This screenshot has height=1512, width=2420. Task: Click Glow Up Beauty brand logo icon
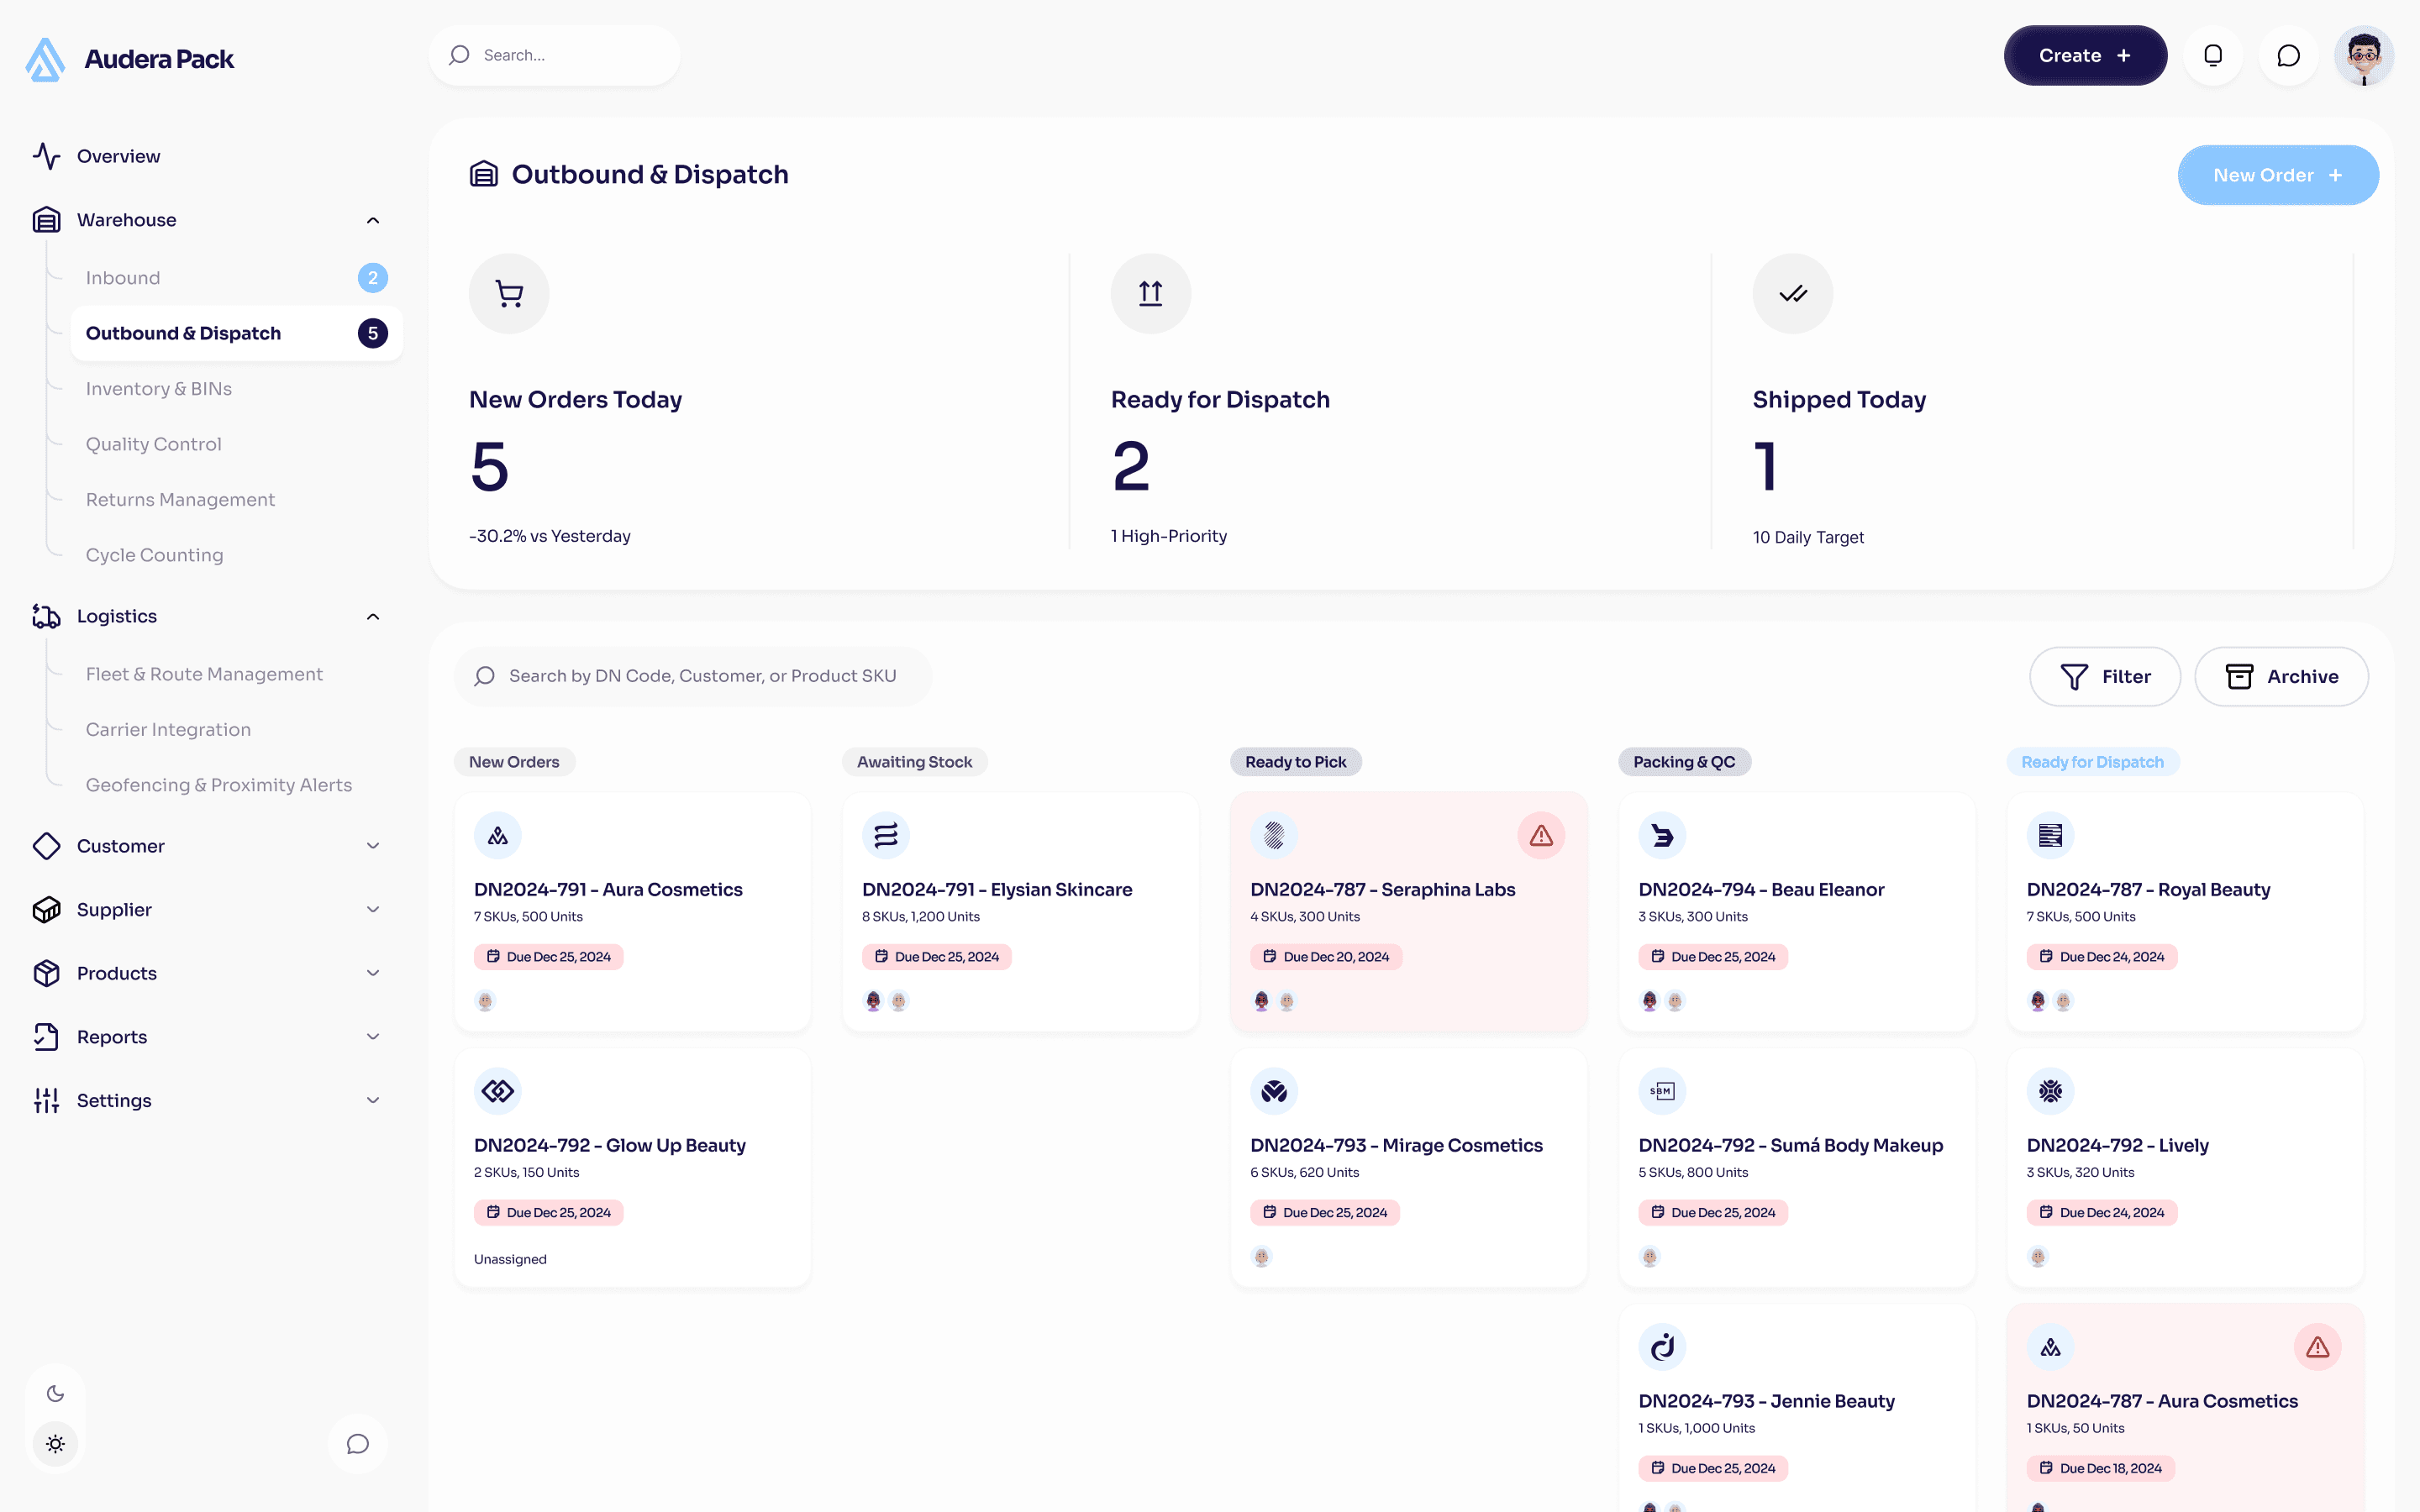tap(498, 1091)
